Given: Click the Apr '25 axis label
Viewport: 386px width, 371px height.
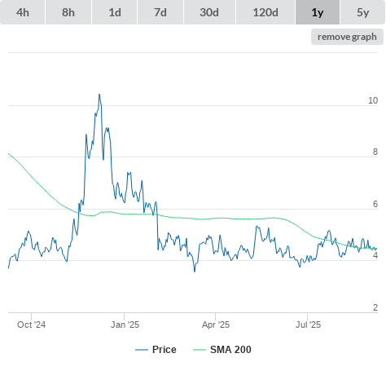Looking at the screenshot, I should tap(216, 325).
